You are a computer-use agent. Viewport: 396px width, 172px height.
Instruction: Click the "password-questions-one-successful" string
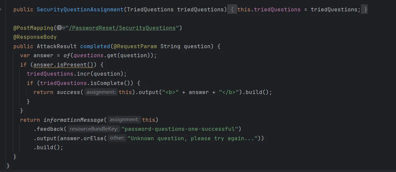pyautogui.click(x=181, y=129)
